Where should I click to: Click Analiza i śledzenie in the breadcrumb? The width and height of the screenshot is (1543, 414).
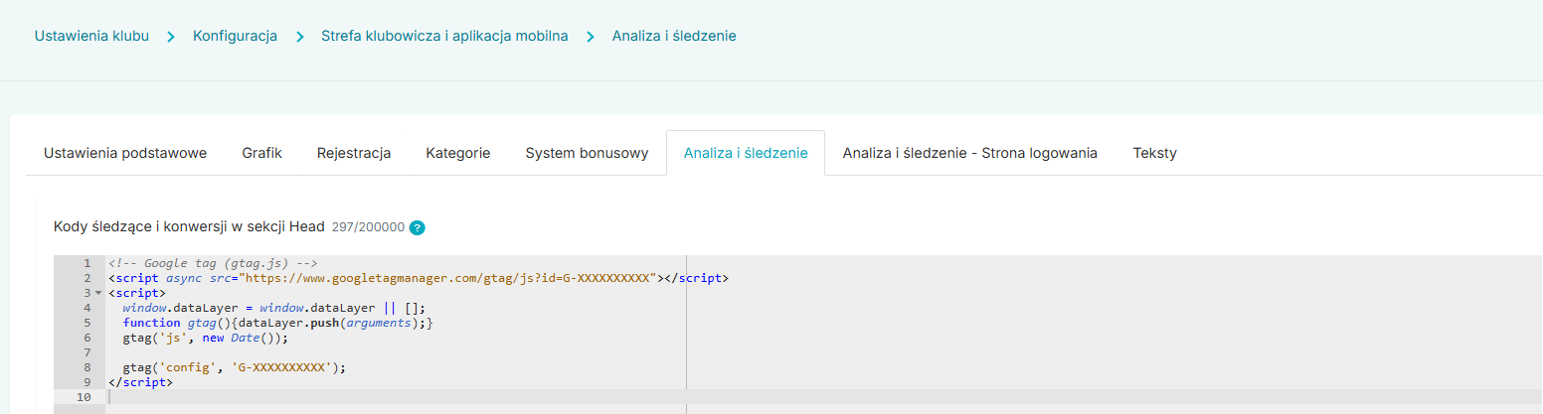(674, 36)
